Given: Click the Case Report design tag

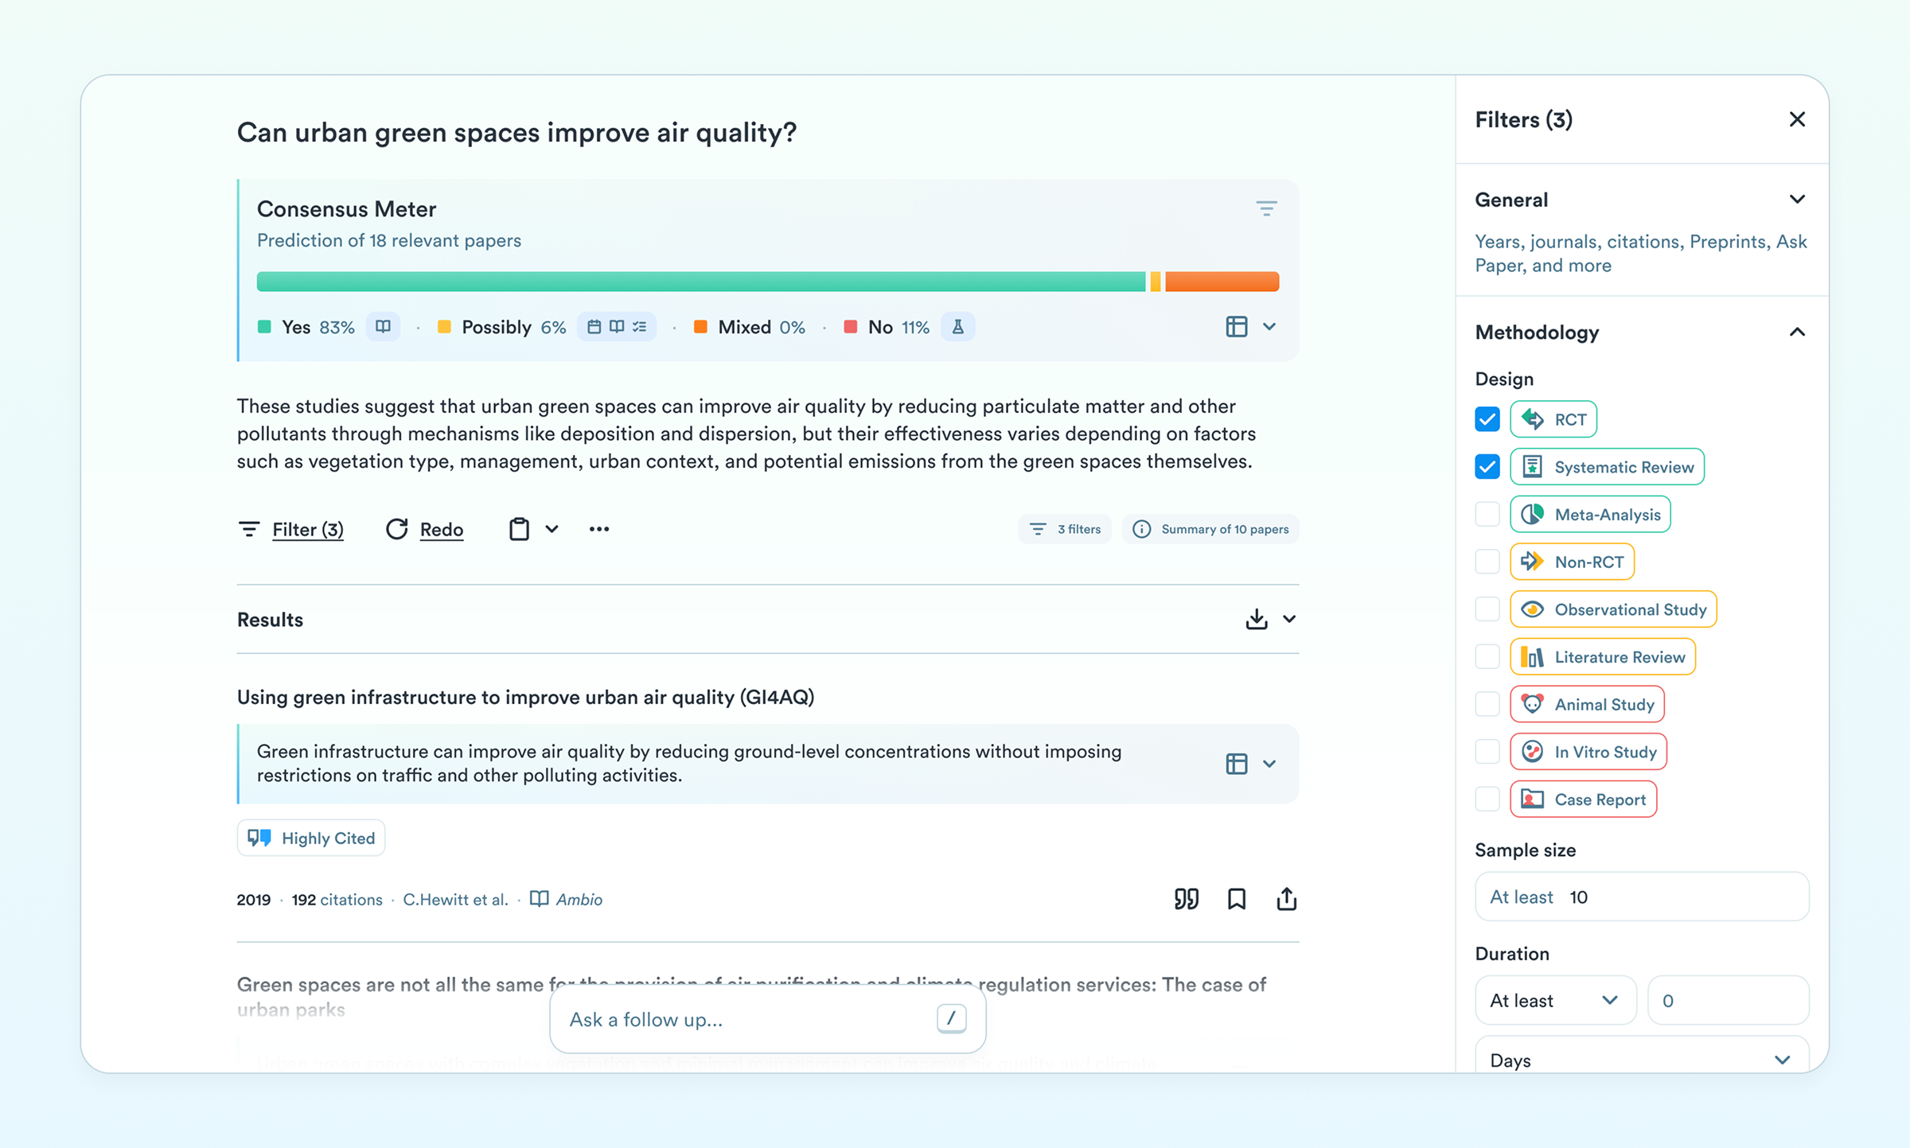Looking at the screenshot, I should tap(1584, 799).
